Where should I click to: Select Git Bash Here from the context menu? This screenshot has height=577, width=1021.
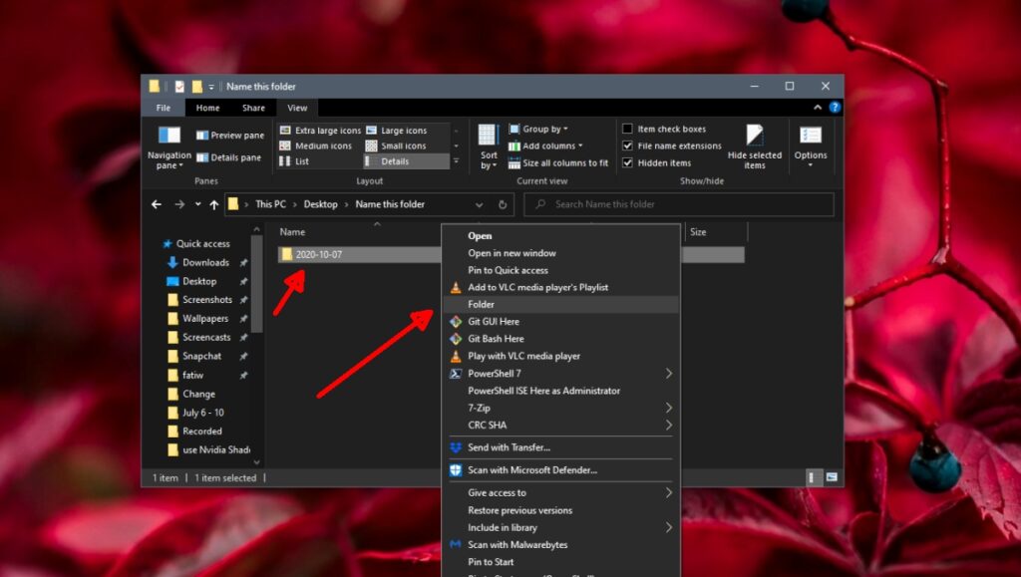point(497,339)
